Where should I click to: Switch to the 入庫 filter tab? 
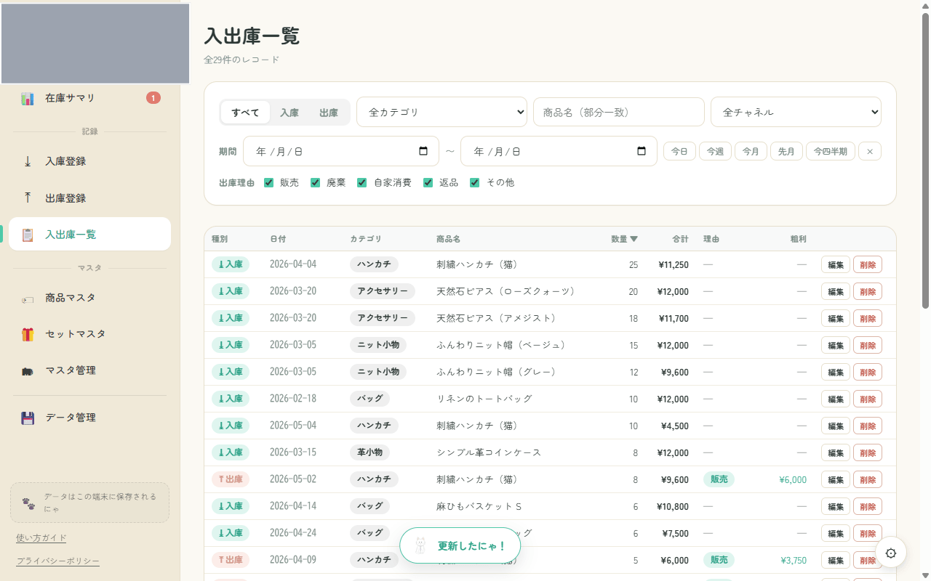click(289, 113)
